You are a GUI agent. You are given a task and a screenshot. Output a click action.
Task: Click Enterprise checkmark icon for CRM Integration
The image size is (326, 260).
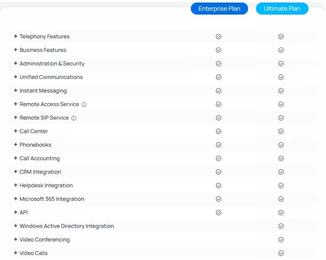click(x=219, y=172)
